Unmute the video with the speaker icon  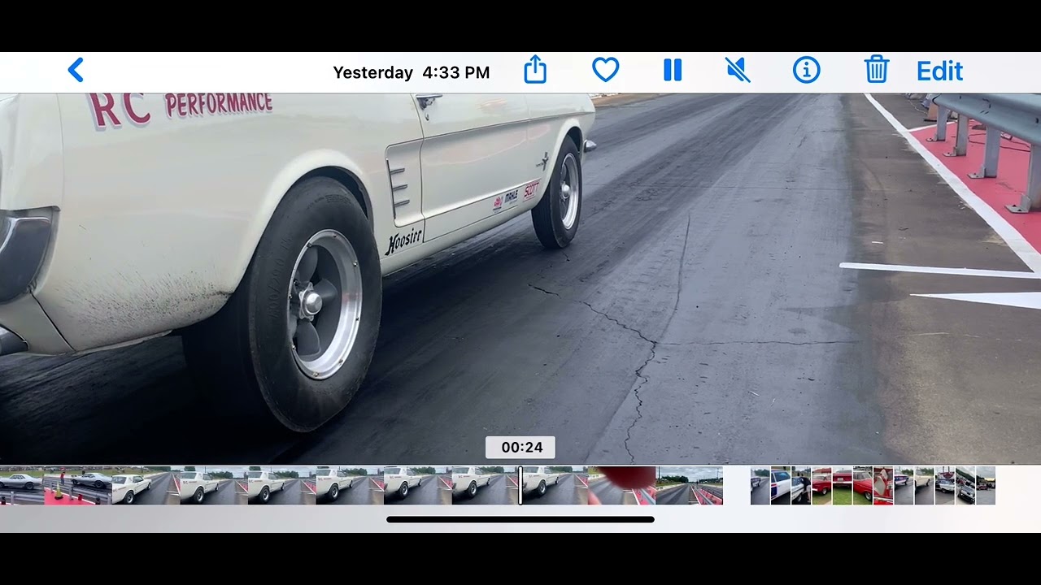[738, 70]
